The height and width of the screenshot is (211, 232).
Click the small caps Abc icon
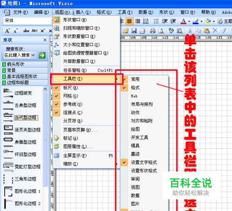[35, 31]
